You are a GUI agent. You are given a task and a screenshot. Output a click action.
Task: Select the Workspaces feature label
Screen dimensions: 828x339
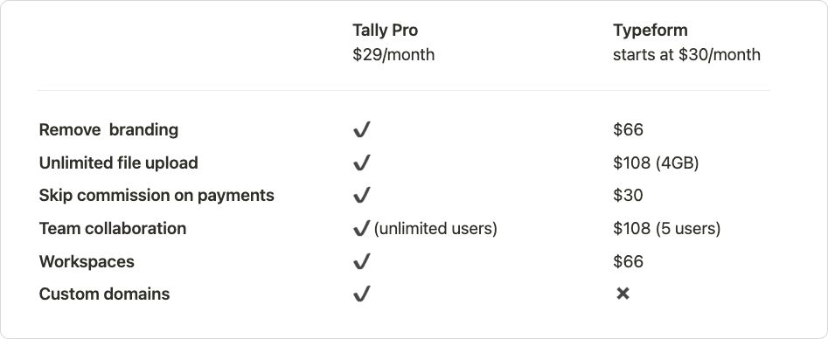pyautogui.click(x=87, y=261)
